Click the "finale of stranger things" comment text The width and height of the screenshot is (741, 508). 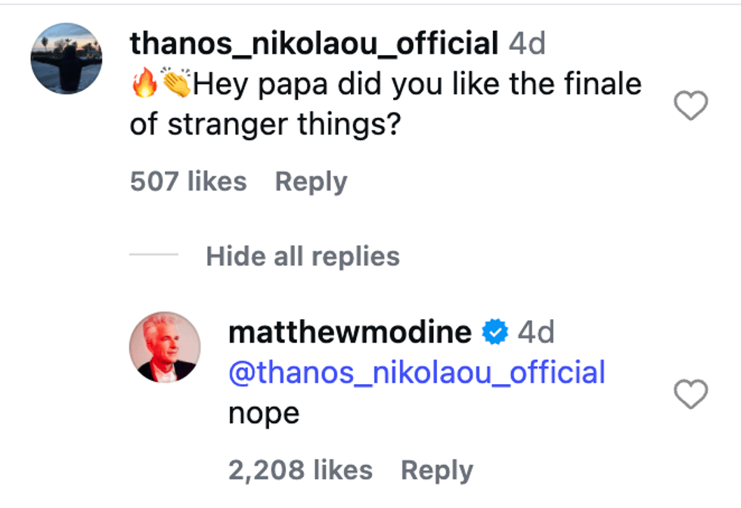point(386,104)
